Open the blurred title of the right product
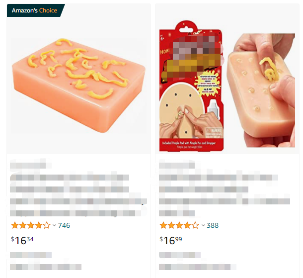This screenshot has height=278, width=303. tap(225, 195)
